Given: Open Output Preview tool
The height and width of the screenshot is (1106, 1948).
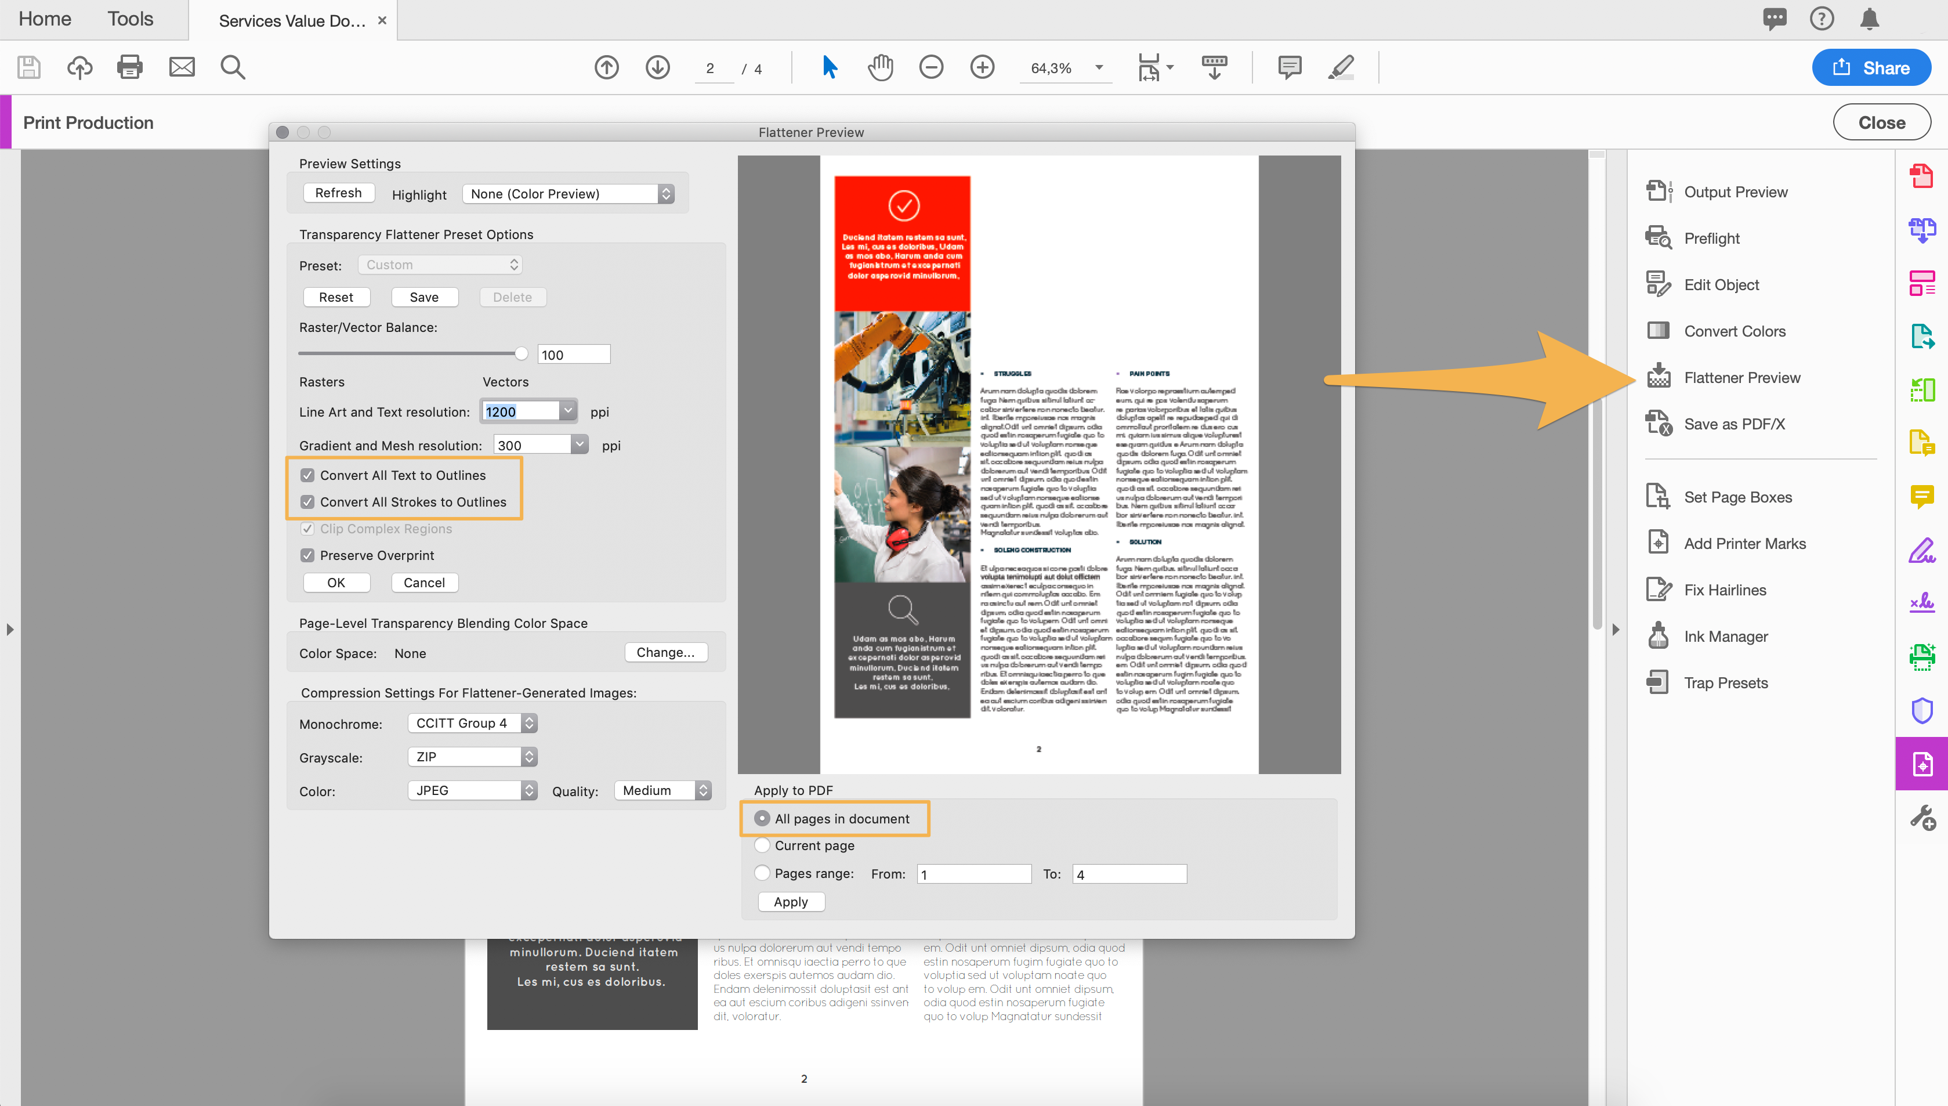Looking at the screenshot, I should pos(1717,191).
